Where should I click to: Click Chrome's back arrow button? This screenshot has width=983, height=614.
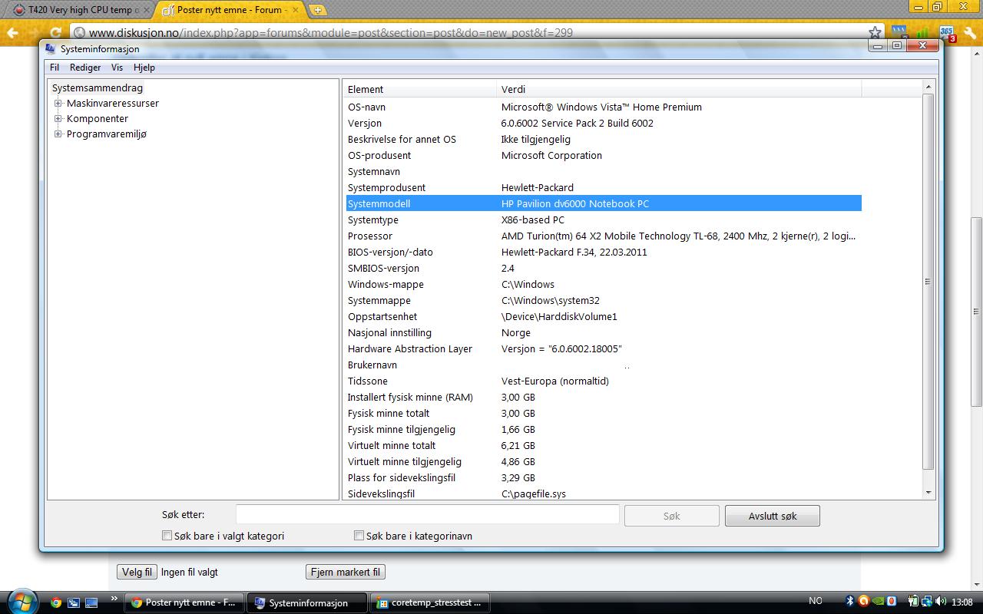point(12,32)
